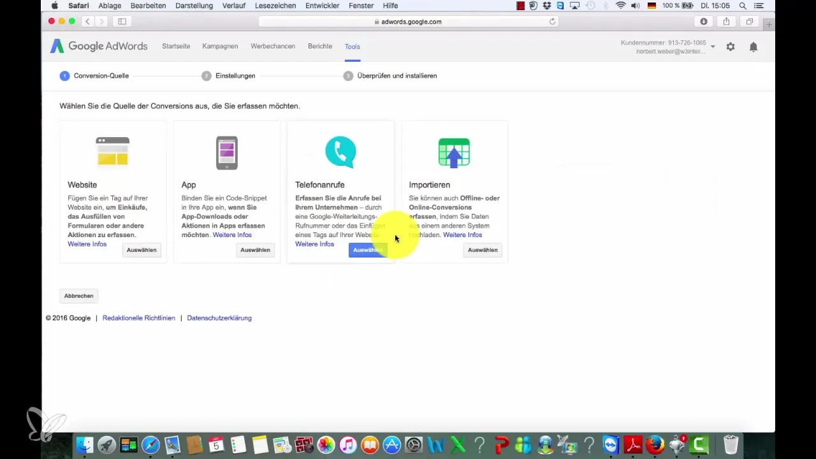Image resolution: width=816 pixels, height=459 pixels.
Task: Open Adobe Acrobat in the Dock
Action: pos(633,445)
